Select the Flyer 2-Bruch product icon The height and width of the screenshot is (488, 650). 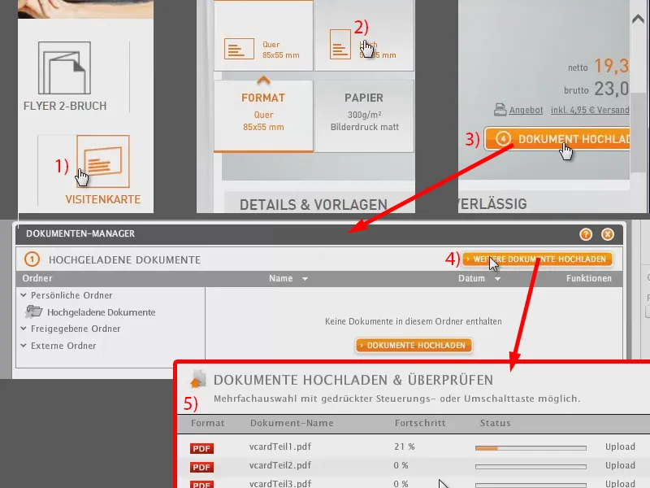point(64,68)
